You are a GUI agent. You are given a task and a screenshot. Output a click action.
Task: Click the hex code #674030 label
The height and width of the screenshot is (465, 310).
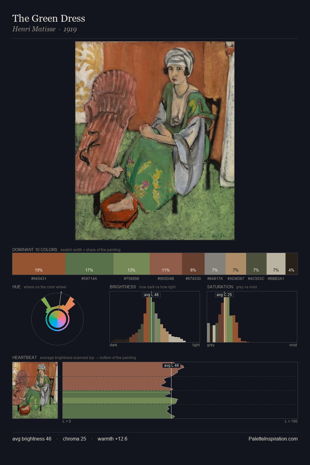(193, 279)
